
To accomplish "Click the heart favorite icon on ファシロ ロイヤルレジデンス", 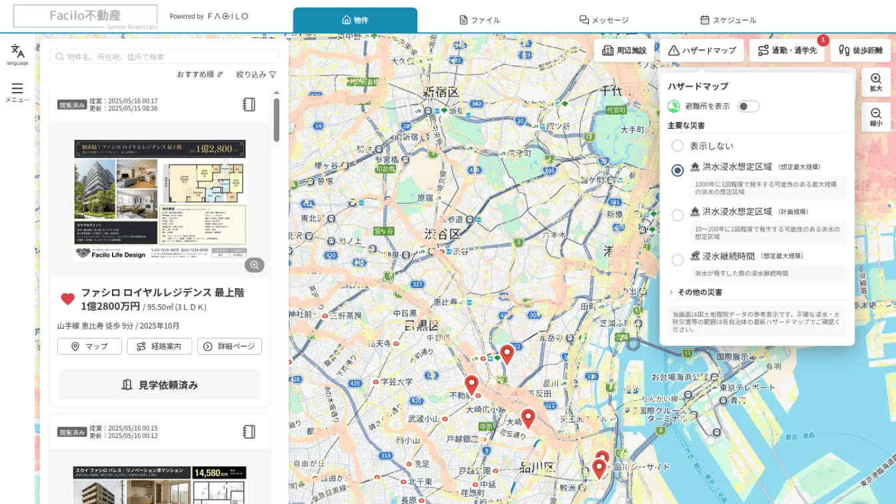I will pyautogui.click(x=67, y=299).
